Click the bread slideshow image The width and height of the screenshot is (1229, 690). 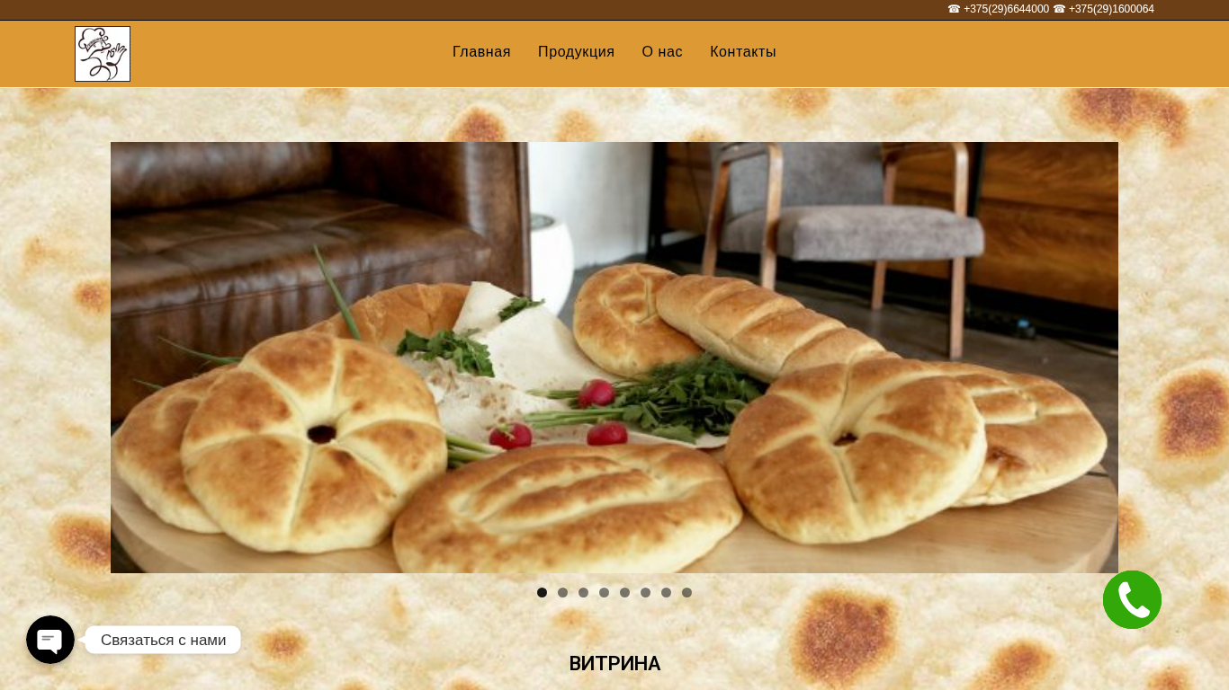point(614,358)
